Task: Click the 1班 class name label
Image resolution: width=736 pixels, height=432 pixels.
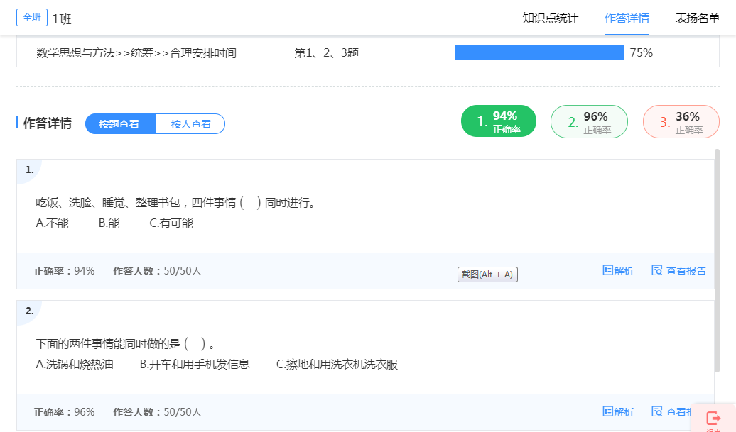Action: pyautogui.click(x=62, y=19)
